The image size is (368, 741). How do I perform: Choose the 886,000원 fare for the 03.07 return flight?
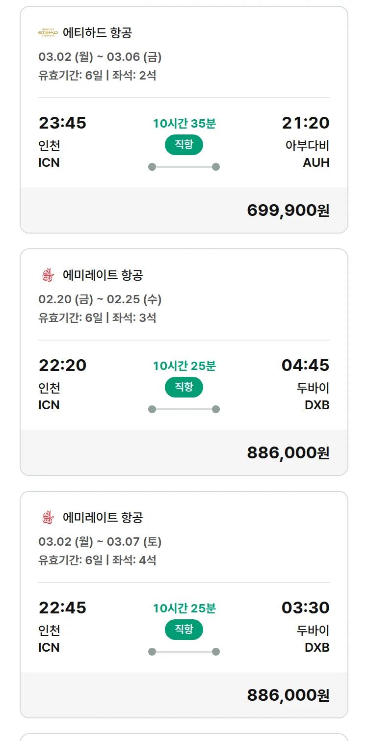(288, 695)
